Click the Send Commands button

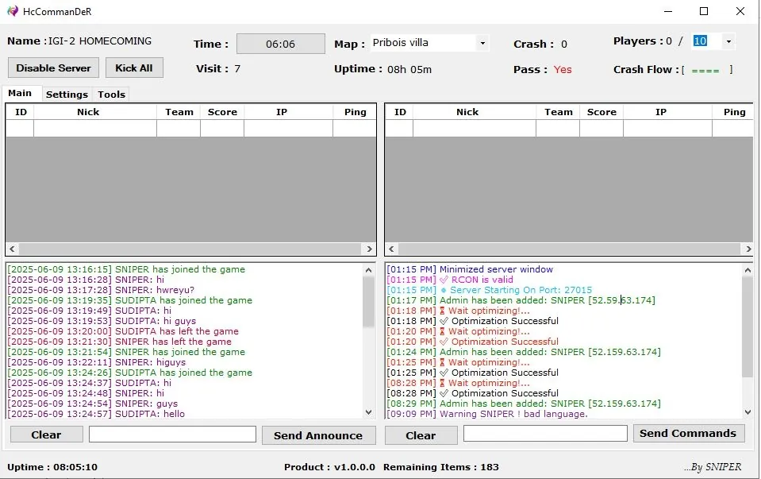(x=688, y=433)
